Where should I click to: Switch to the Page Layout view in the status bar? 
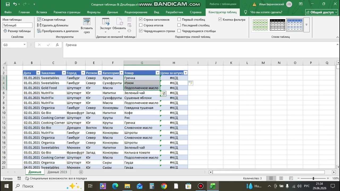tap(281, 178)
